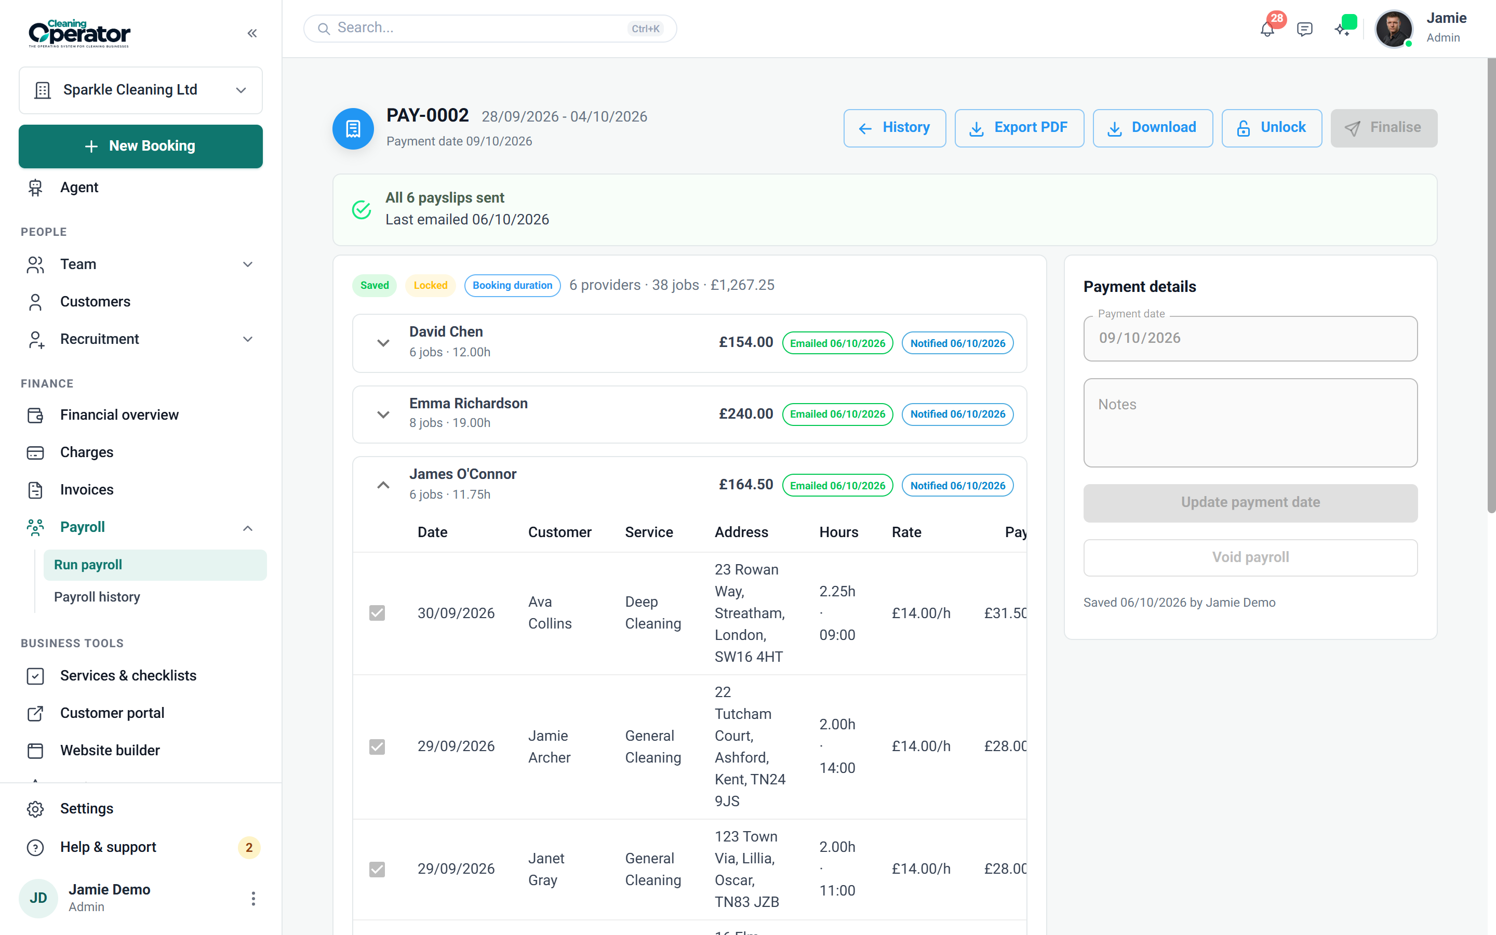
Task: Toggle checkbox for Janet Gray job row
Action: pos(377,870)
